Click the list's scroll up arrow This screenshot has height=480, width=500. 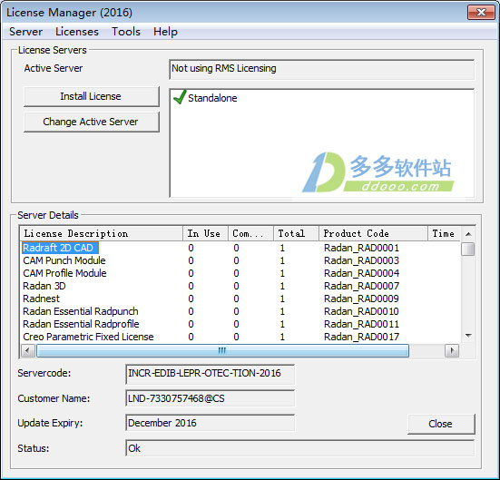(468, 234)
